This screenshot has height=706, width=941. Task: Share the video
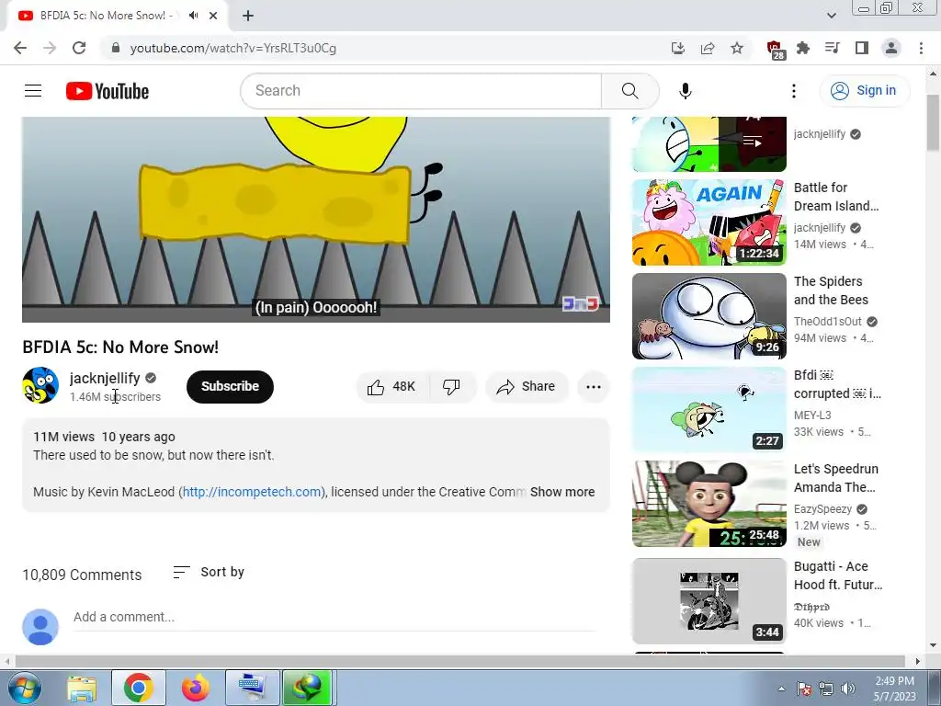(526, 387)
